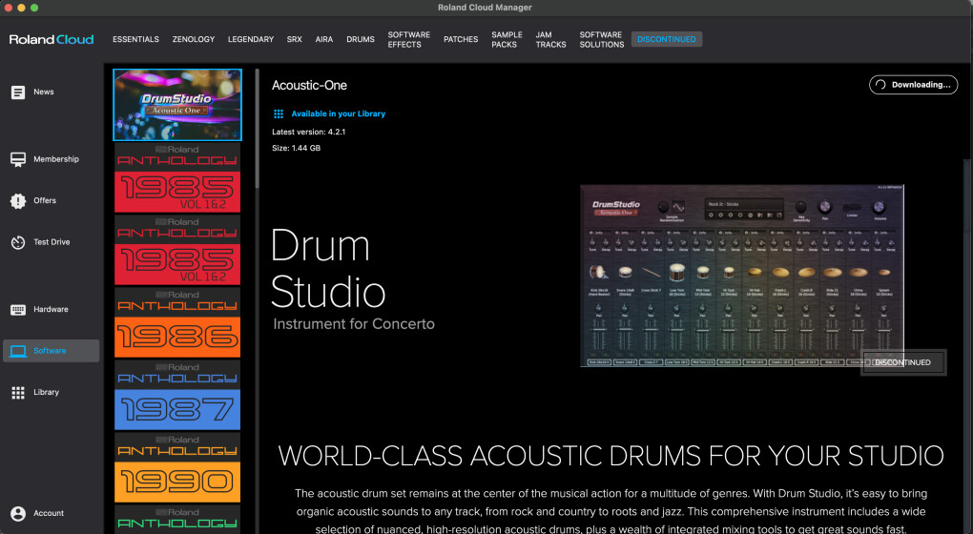Select the first Anthology 1985 Vol 1&2 thumbnail

click(x=177, y=178)
